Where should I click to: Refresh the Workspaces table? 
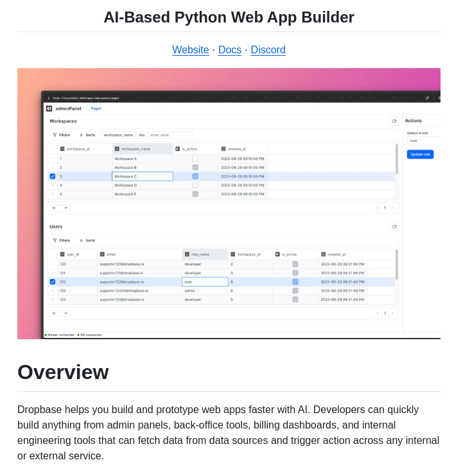coord(394,121)
